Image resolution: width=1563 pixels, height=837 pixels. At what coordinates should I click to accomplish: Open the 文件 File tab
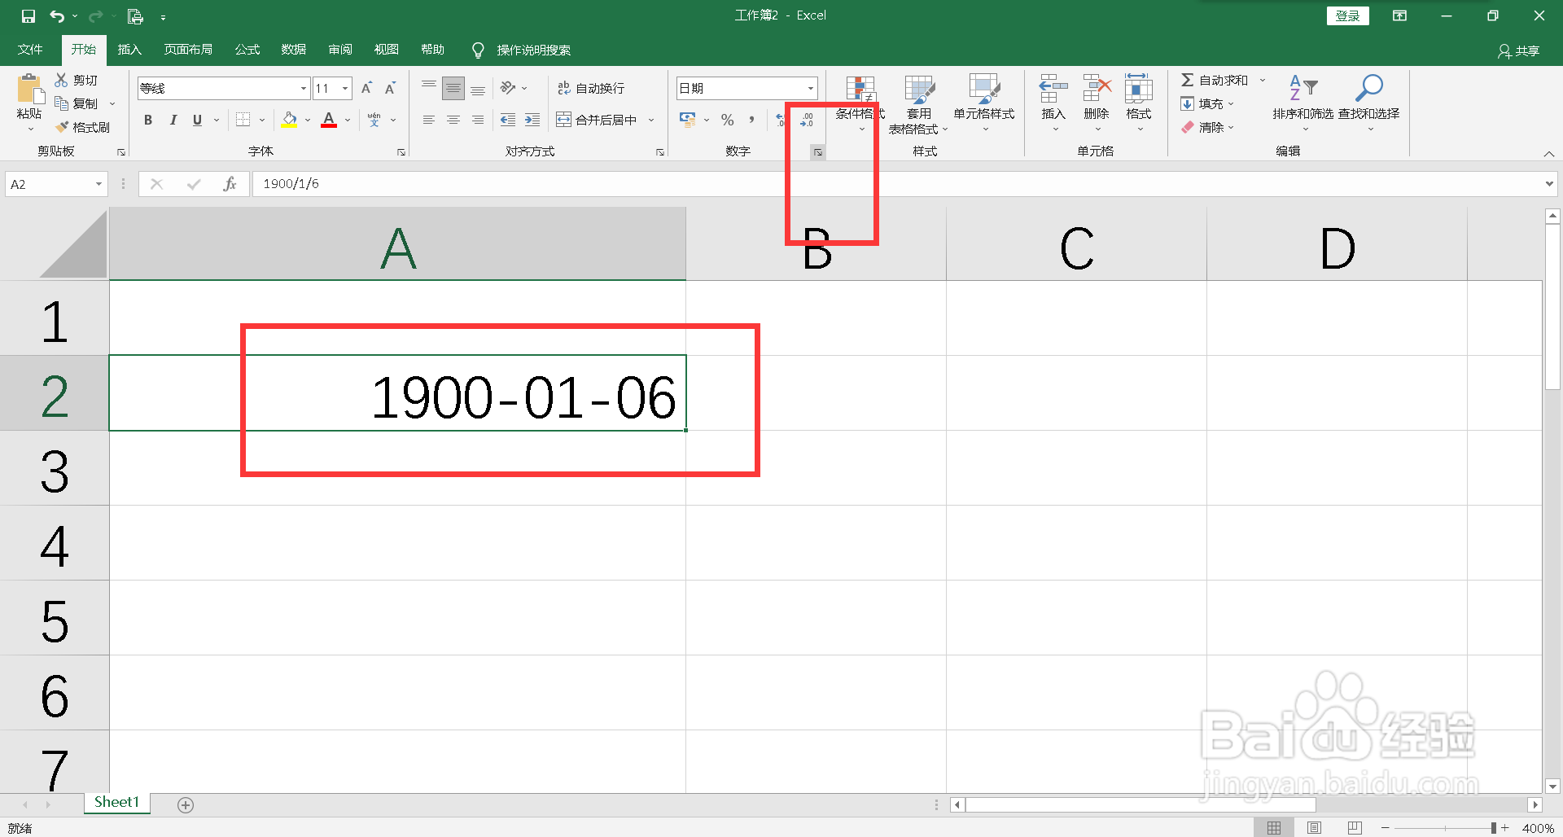tap(30, 50)
